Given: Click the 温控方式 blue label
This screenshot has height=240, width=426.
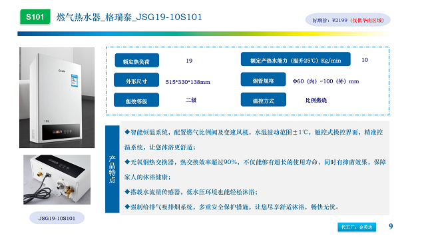Looking at the screenshot, I should 264,99.
